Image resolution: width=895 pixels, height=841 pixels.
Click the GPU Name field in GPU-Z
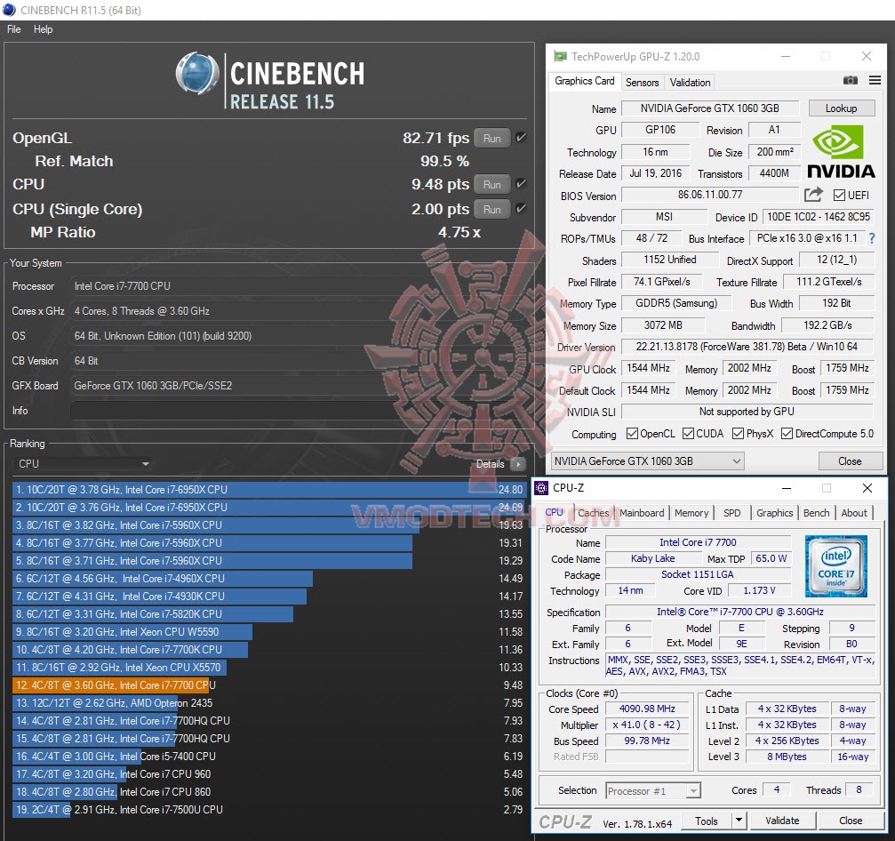coord(710,108)
